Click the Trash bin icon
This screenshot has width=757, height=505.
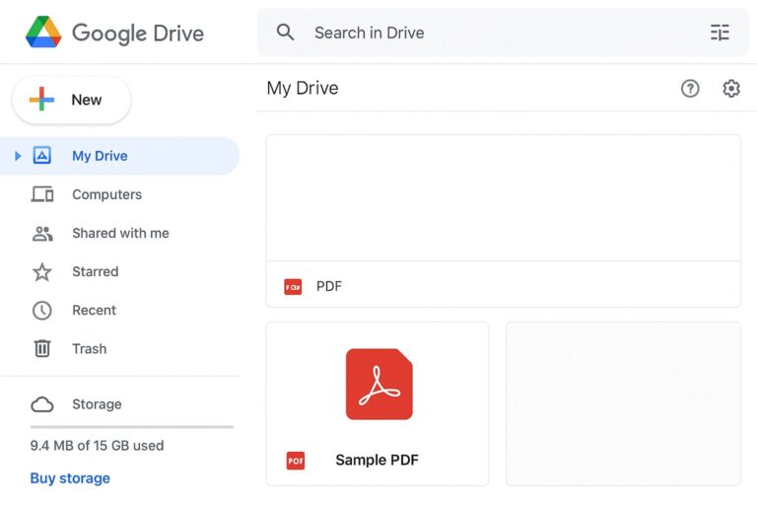click(x=42, y=348)
